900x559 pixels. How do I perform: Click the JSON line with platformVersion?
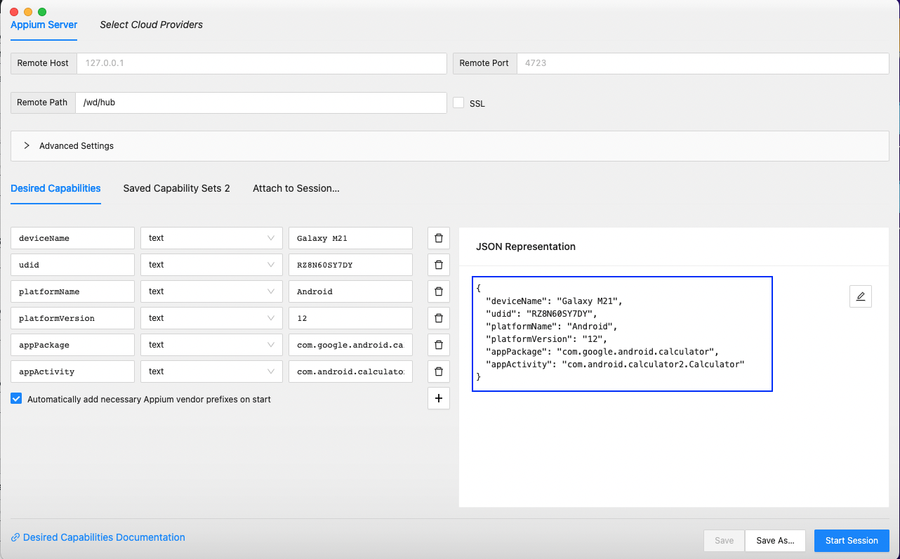tap(546, 339)
